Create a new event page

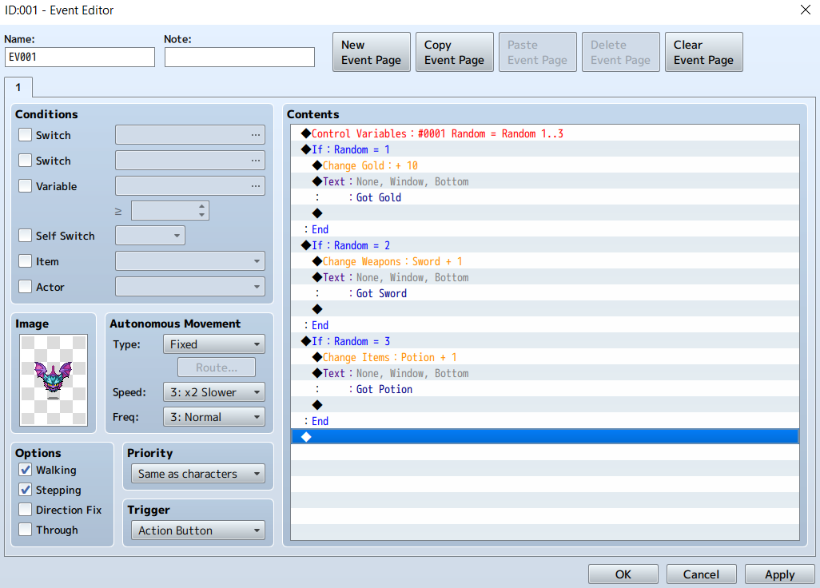[x=371, y=51]
